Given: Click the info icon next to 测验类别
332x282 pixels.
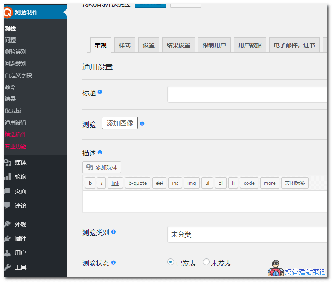Looking at the screenshot, I should [113, 232].
